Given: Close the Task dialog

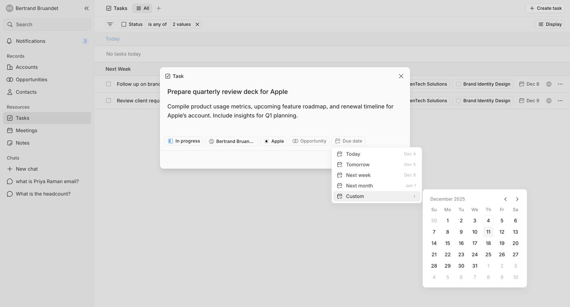Looking at the screenshot, I should tap(401, 76).
